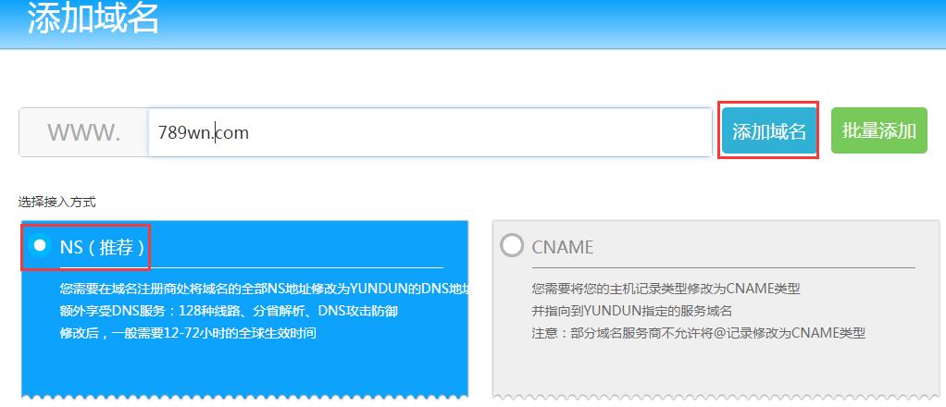Click the WWW. prefix box
This screenshot has width=946, height=407.
84,132
